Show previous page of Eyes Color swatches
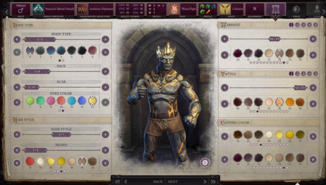Screen dimensions: 326x185 point(17,102)
